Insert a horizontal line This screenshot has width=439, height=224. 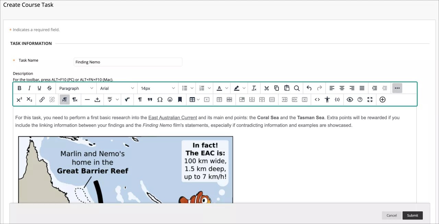tap(87, 99)
